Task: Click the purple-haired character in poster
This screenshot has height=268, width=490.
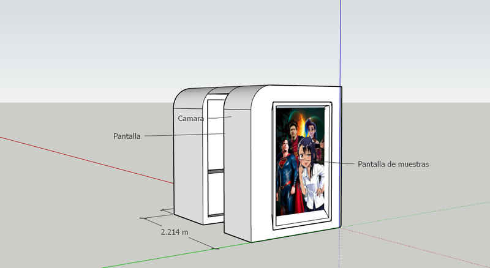Action: 314,131
